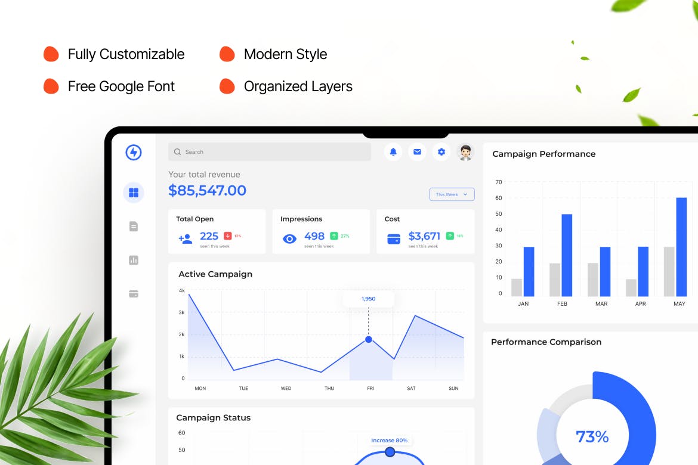
Task: Open the documents icon in sidebar
Action: click(x=134, y=227)
